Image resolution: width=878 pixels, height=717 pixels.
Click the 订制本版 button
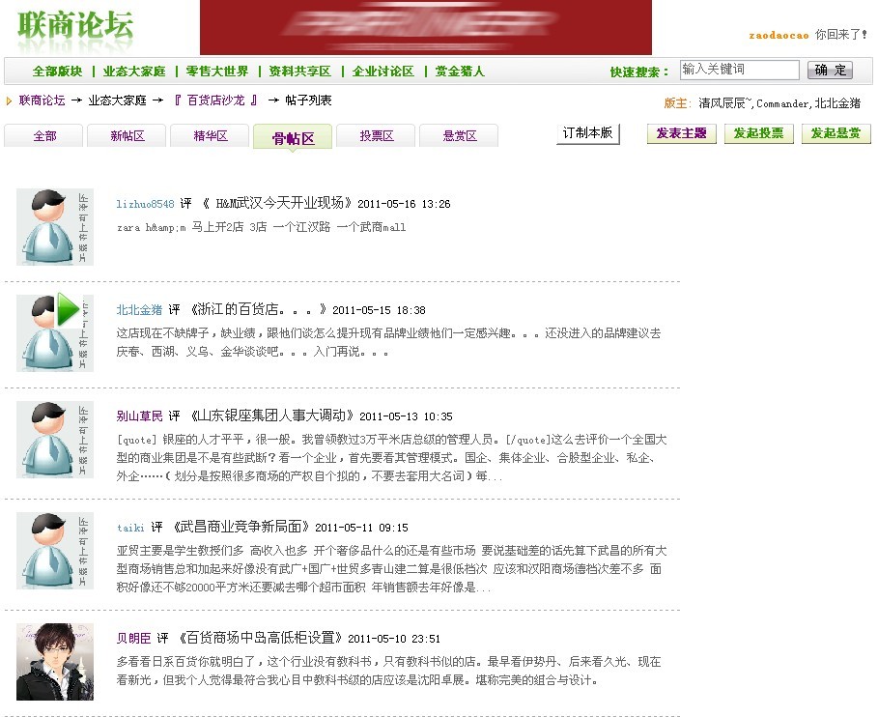(x=589, y=134)
